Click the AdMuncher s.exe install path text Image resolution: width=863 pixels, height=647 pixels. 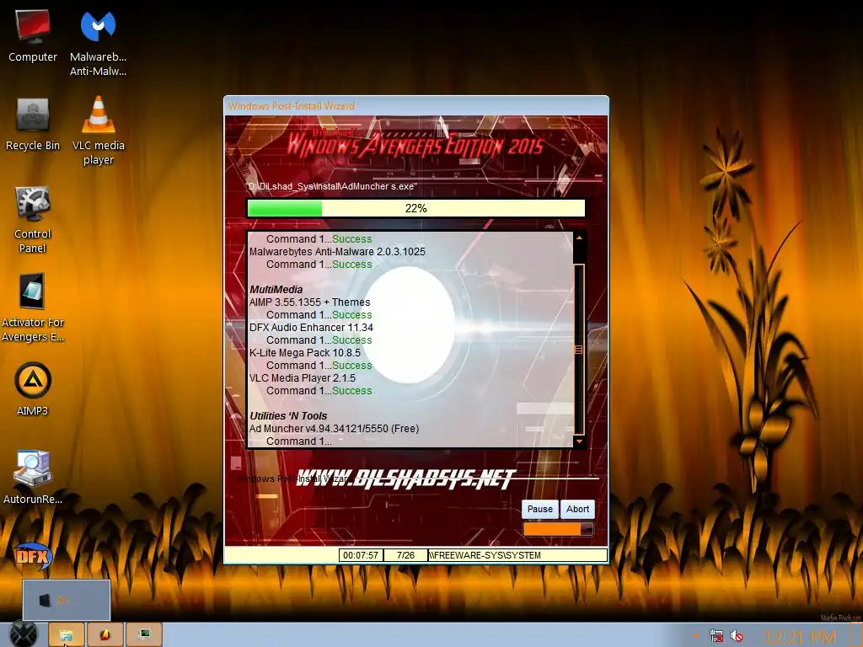point(332,186)
